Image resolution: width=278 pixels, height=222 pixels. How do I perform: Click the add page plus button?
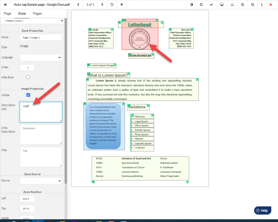(x=121, y=5)
